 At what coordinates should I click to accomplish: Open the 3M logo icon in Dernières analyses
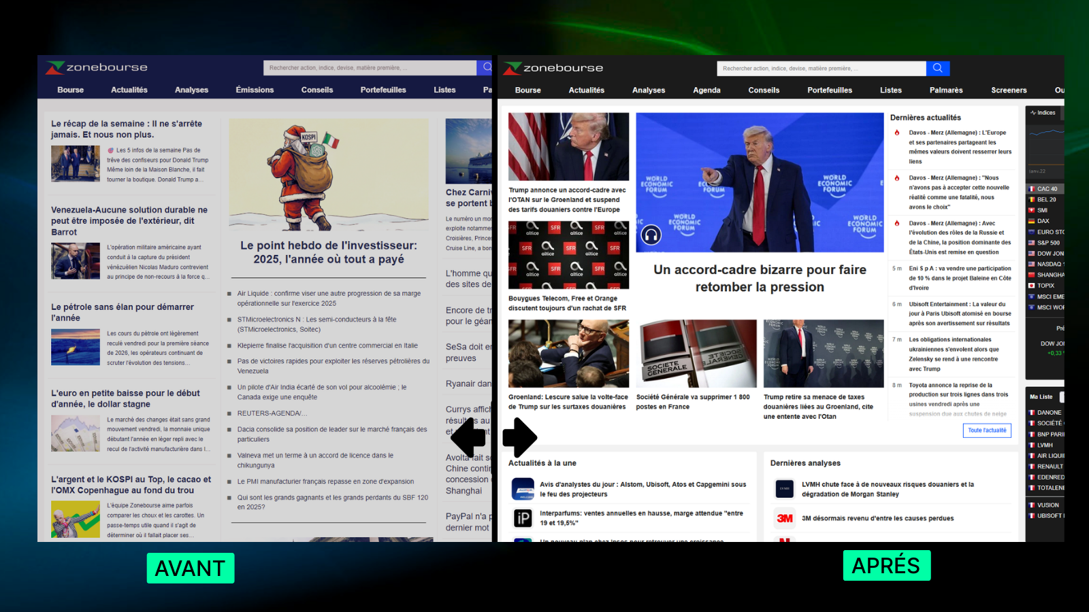[784, 518]
